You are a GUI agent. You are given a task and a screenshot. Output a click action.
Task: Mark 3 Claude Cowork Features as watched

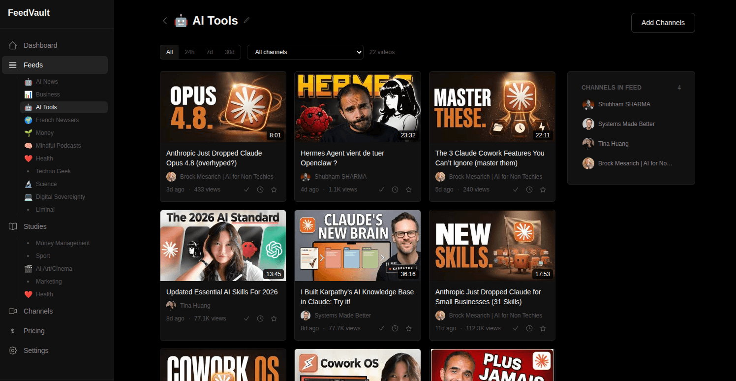coord(516,190)
